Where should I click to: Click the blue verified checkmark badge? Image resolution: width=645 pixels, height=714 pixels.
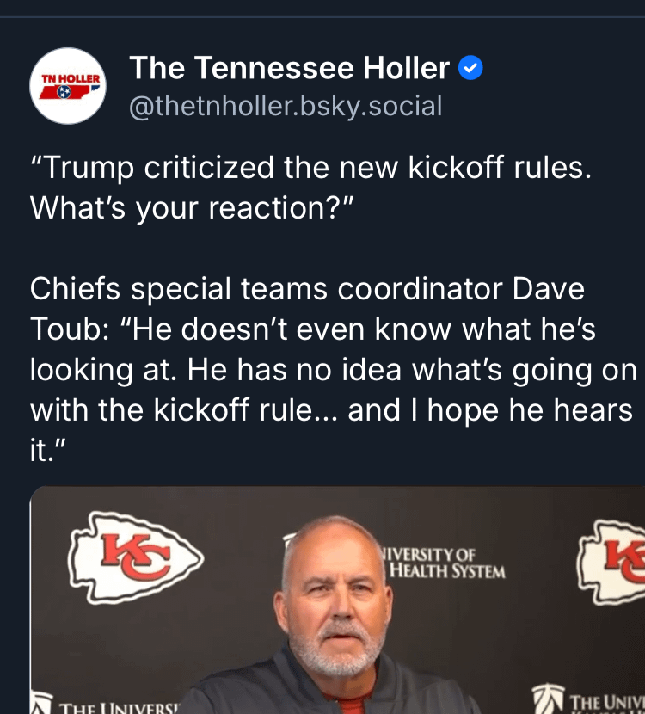click(470, 68)
